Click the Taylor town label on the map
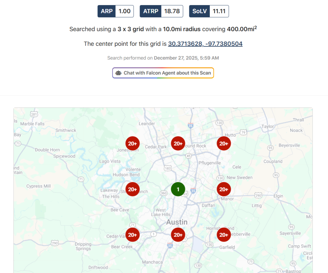328x273 pixels. coord(267,127)
